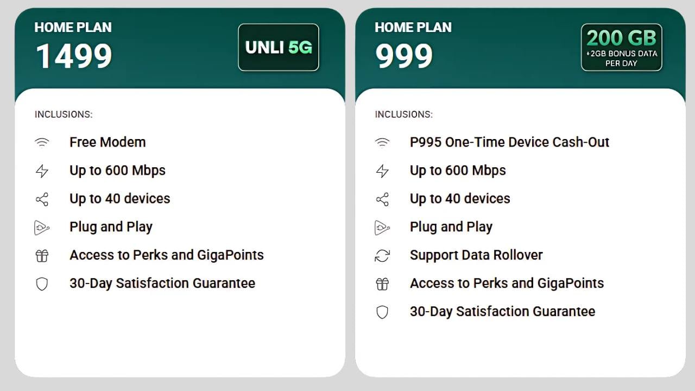Viewport: 695px width, 391px height.
Task: Click the Free Modem inclusion text
Action: point(108,142)
